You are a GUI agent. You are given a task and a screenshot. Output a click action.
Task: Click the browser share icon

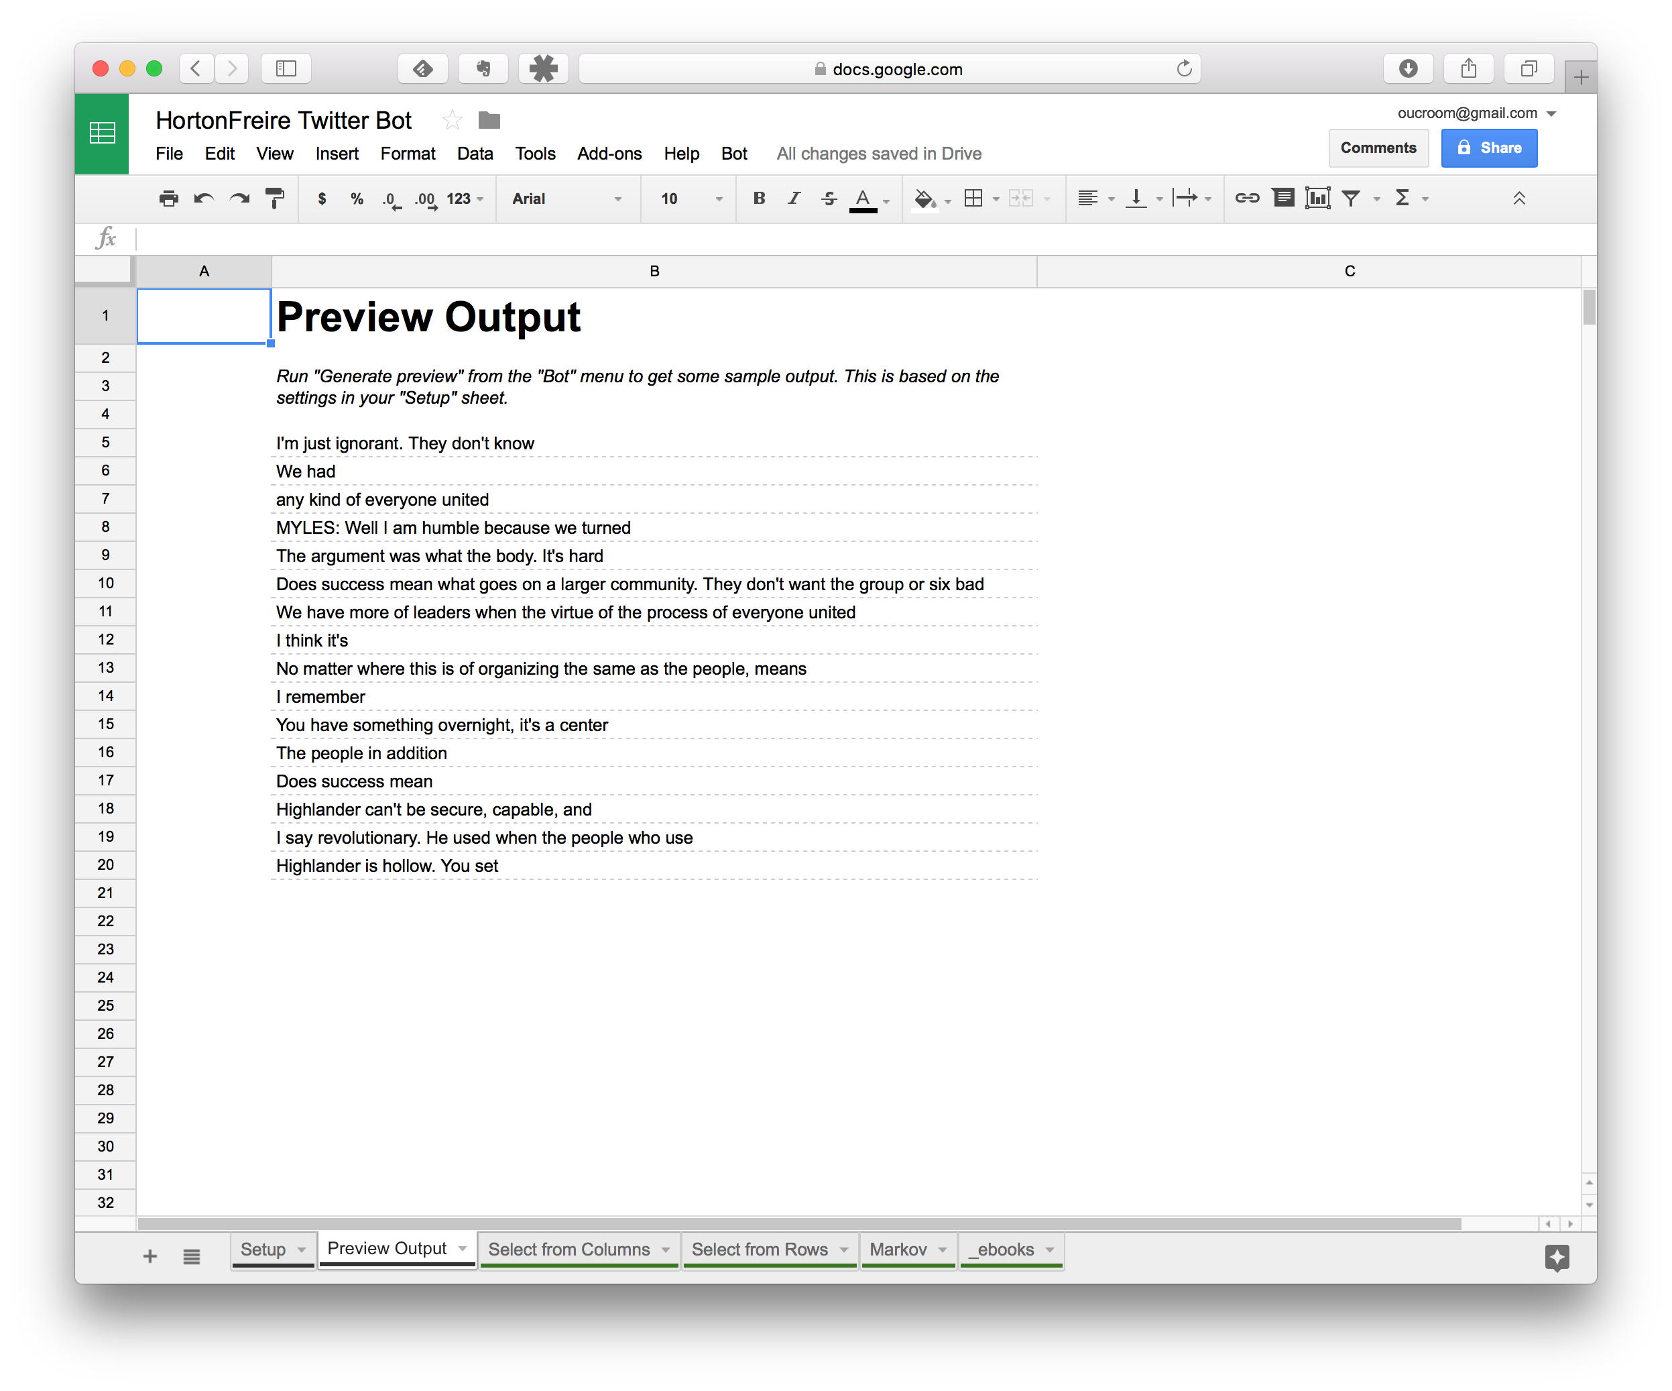(x=1469, y=68)
